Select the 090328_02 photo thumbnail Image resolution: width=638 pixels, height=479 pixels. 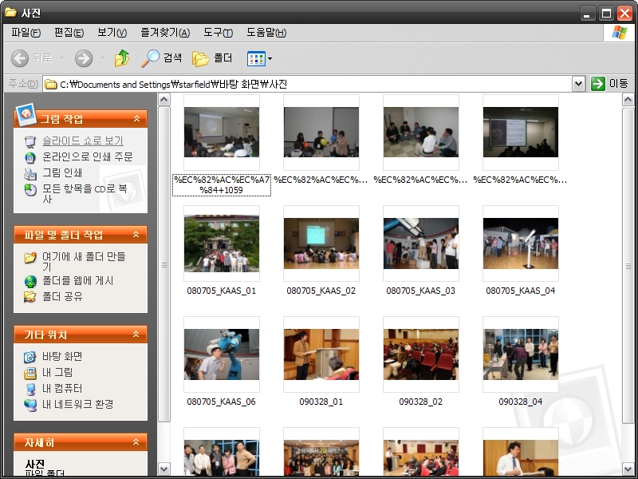421,354
